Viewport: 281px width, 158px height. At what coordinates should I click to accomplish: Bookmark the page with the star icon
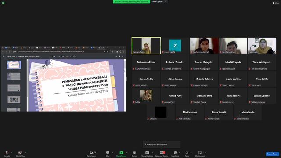coord(108,52)
